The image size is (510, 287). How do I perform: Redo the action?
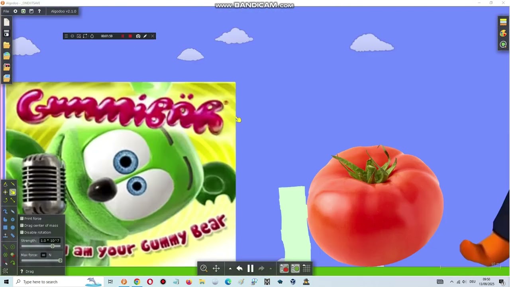pyautogui.click(x=261, y=269)
